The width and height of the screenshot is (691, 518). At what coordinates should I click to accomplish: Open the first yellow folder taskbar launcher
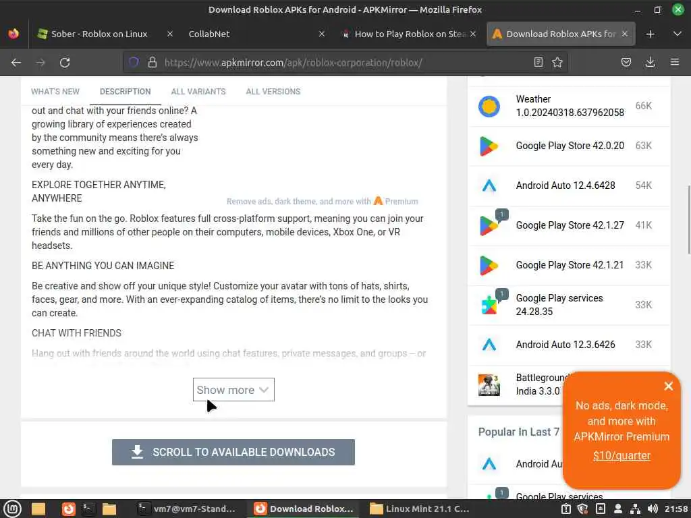click(38, 509)
